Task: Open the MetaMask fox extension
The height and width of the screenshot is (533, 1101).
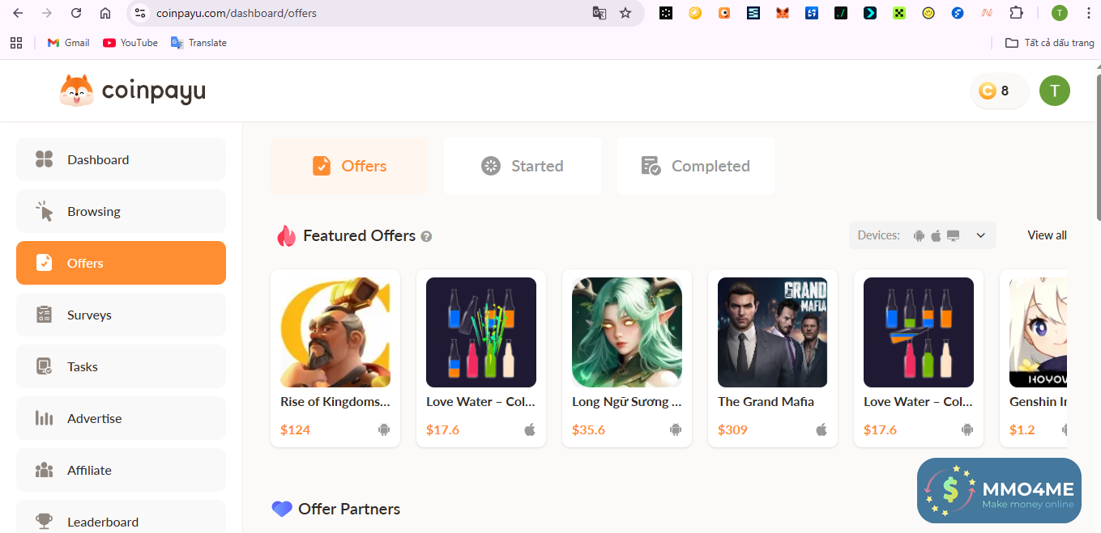Action: [x=783, y=13]
